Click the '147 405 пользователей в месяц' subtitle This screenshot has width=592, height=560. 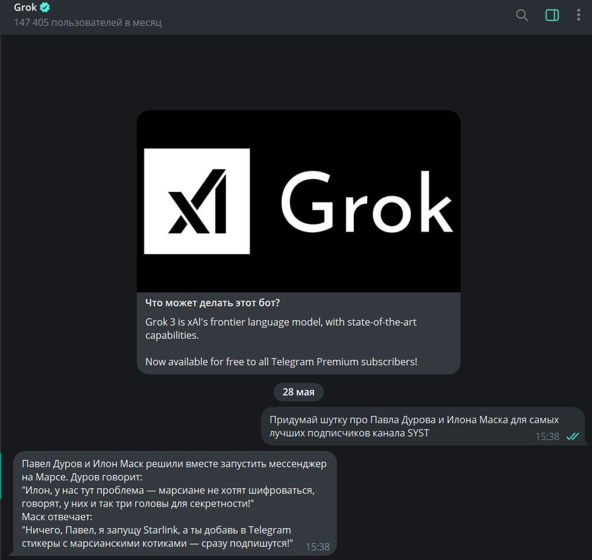pos(87,23)
